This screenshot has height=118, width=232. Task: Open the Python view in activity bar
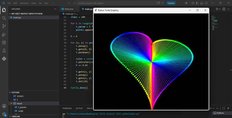[4, 59]
